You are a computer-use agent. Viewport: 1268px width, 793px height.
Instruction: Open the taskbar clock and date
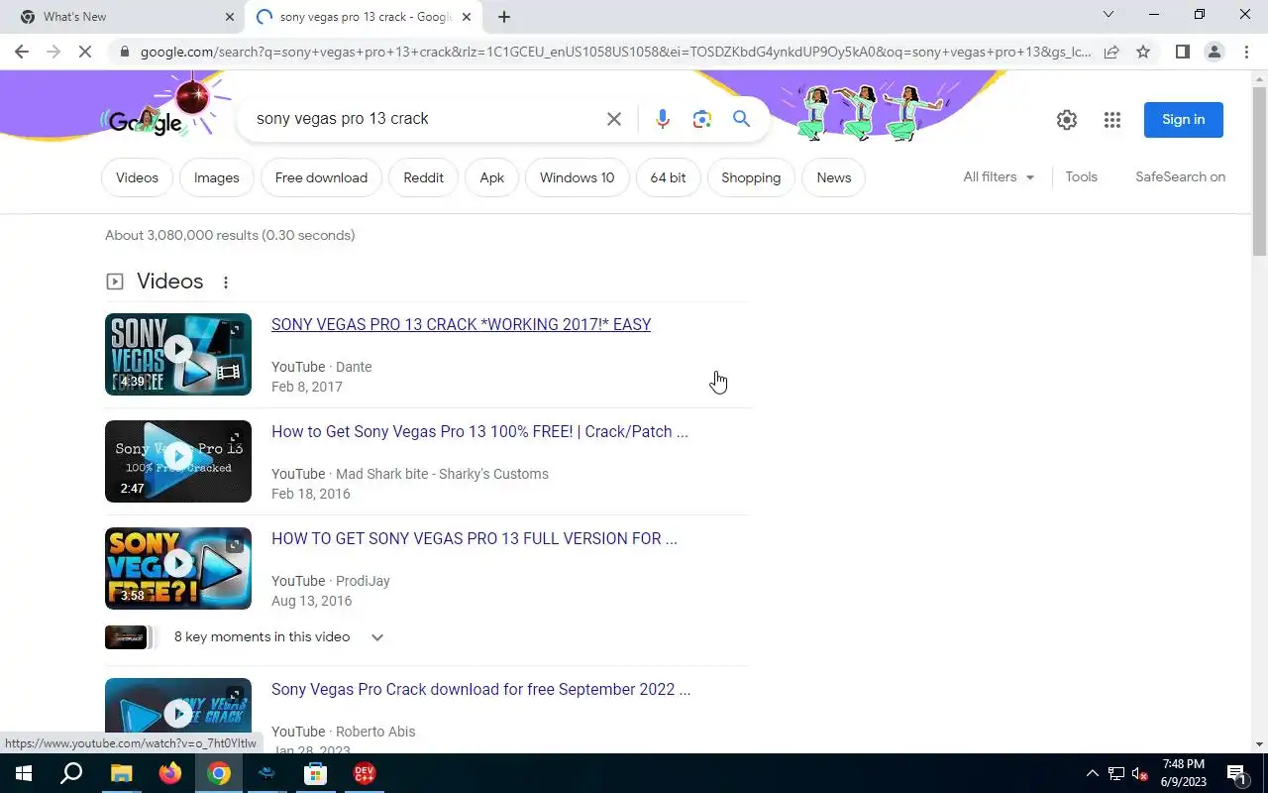tap(1184, 773)
